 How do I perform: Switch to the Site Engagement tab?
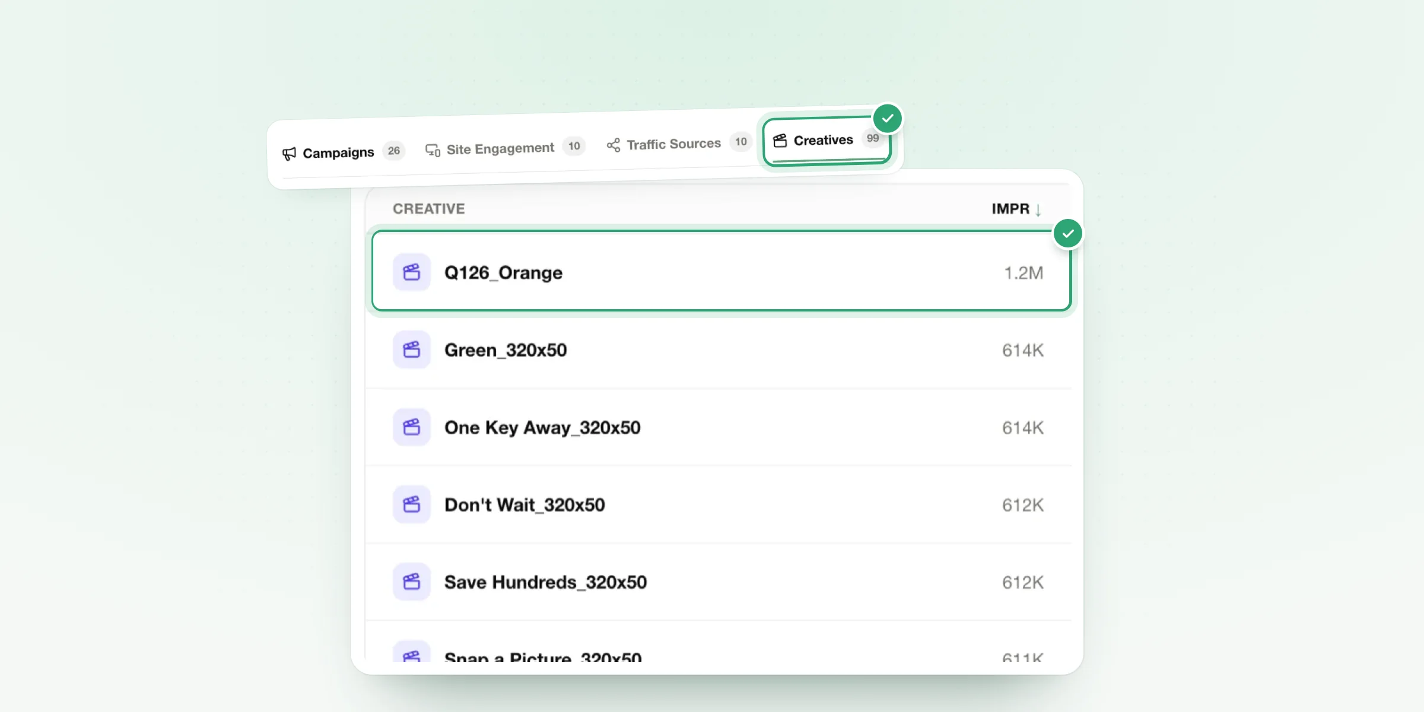505,148
